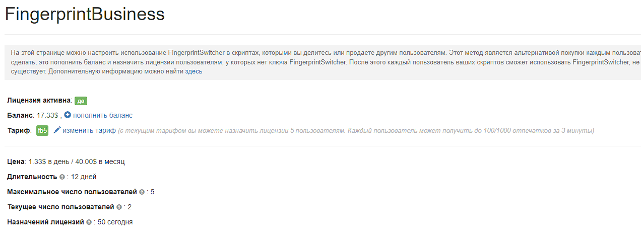Click the pencil icon beside изменить тариф

(57, 130)
